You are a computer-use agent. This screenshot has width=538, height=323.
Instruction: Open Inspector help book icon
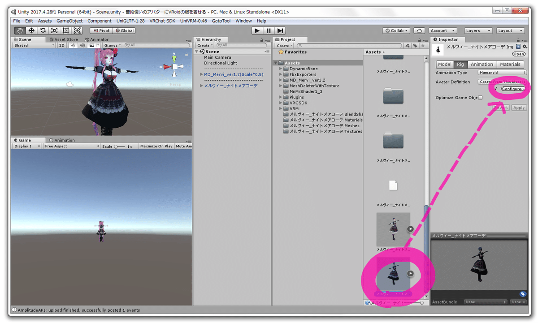tap(518, 47)
